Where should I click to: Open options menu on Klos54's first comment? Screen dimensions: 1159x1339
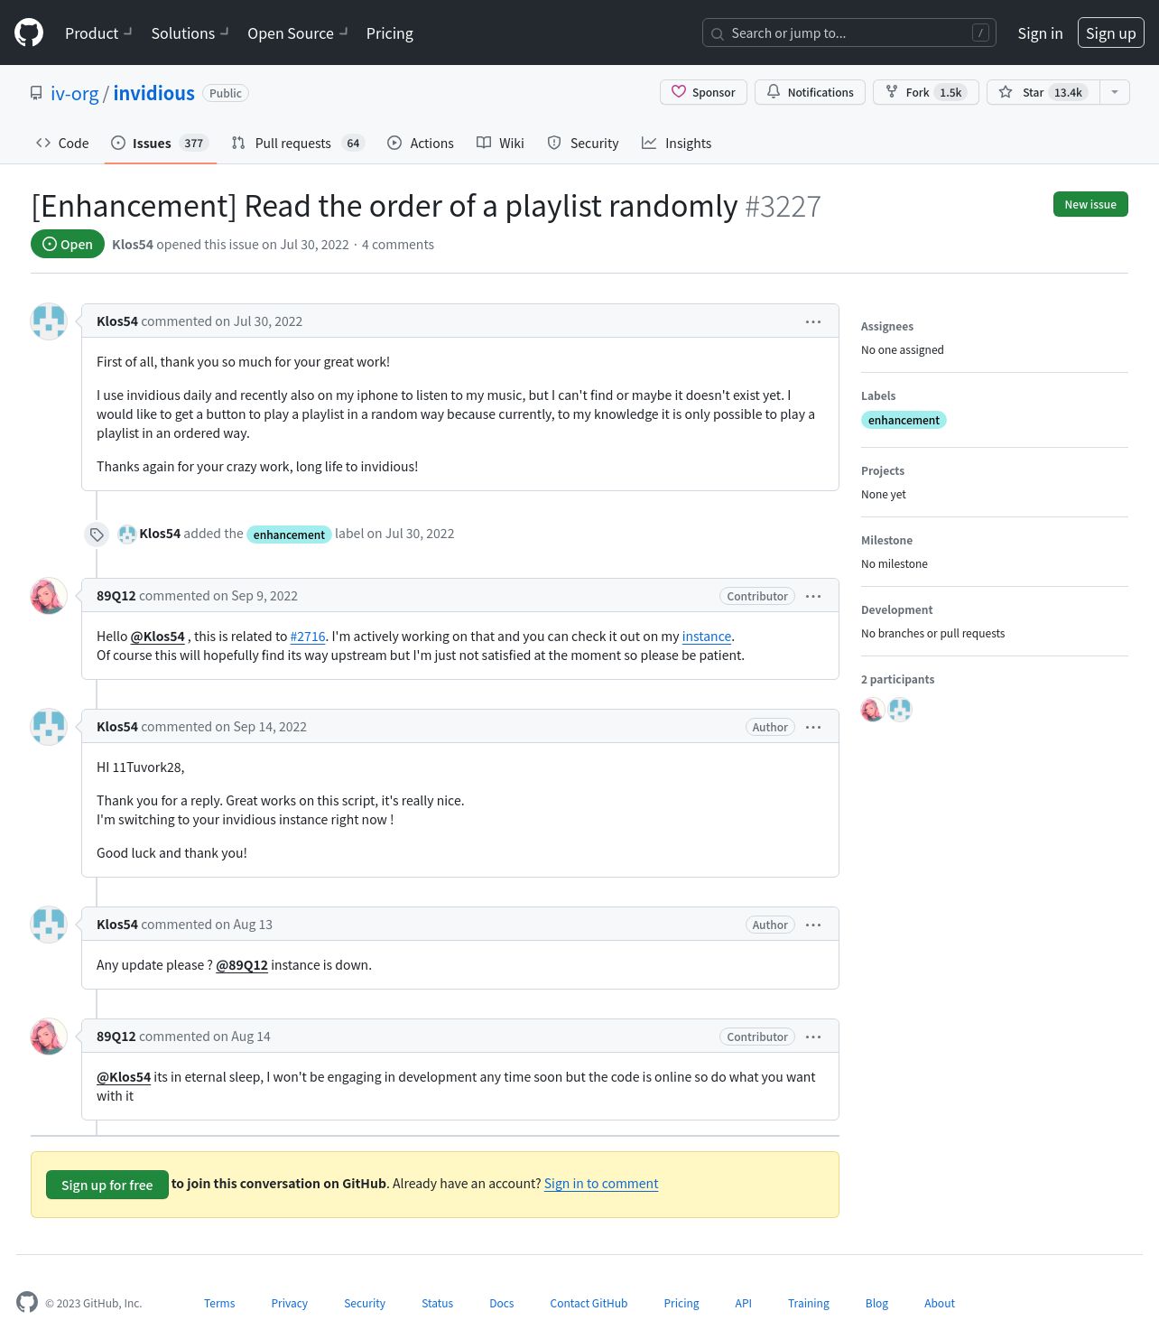tap(813, 321)
